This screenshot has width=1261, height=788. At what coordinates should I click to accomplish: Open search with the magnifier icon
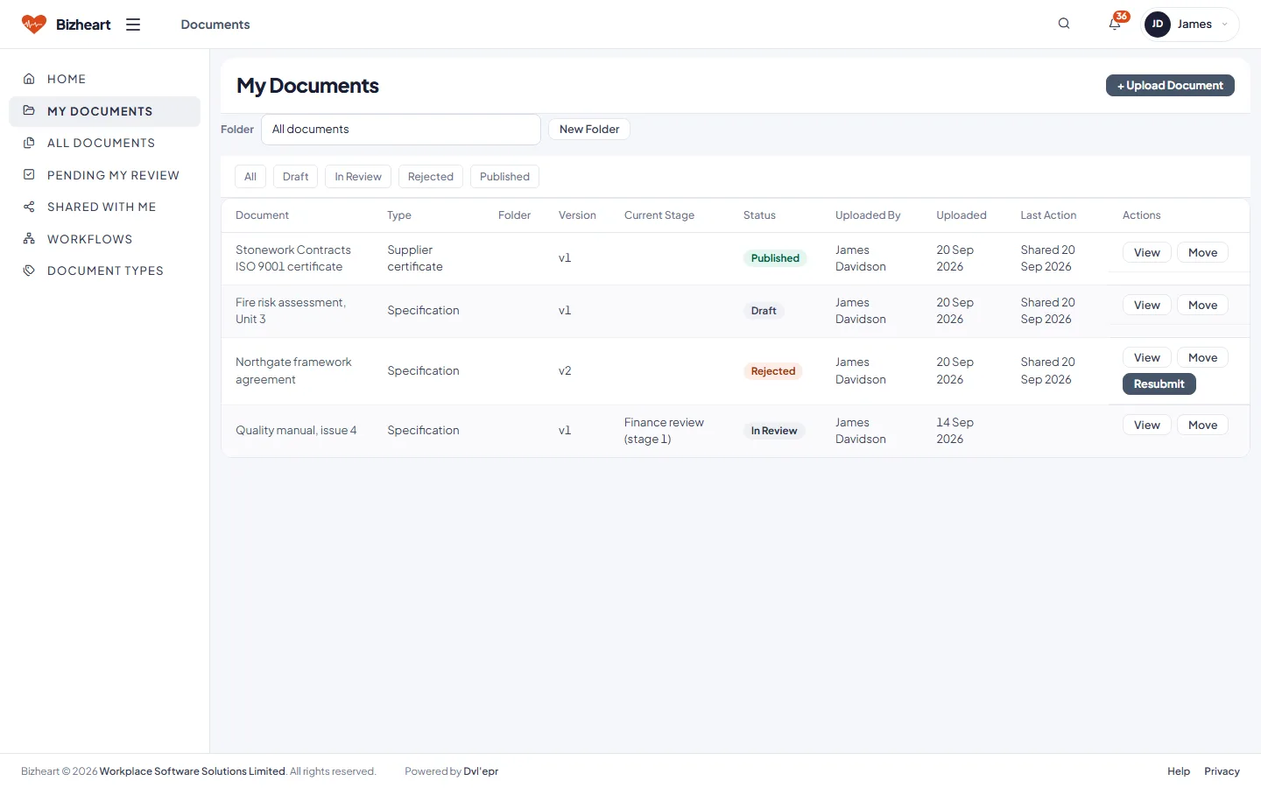pos(1064,24)
